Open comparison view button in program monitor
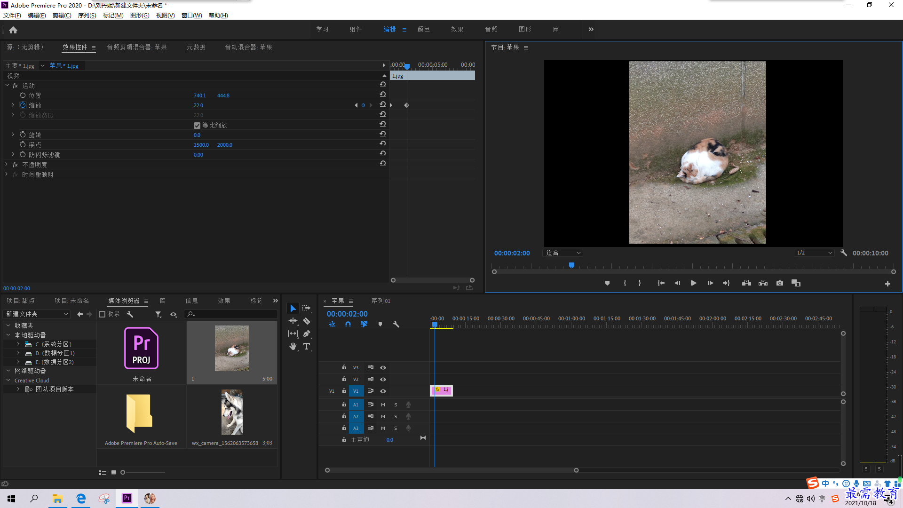Image resolution: width=903 pixels, height=508 pixels. tap(796, 283)
